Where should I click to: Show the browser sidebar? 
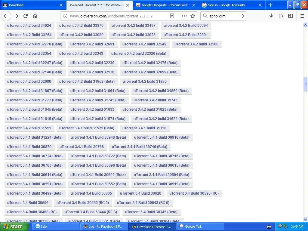pos(291,16)
